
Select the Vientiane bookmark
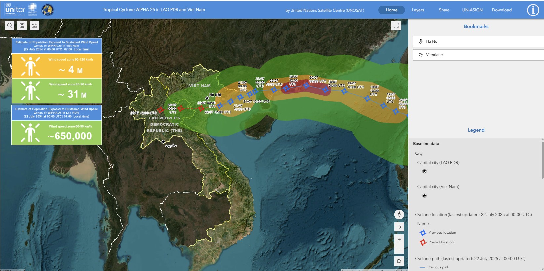pyautogui.click(x=478, y=55)
